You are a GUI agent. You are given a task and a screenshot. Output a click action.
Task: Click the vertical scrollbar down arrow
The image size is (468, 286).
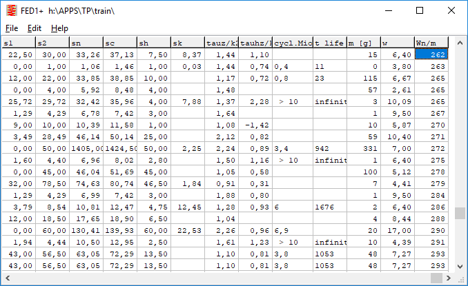point(460,265)
